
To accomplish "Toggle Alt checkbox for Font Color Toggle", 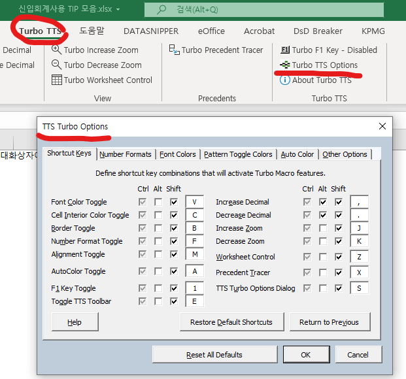I will click(158, 202).
